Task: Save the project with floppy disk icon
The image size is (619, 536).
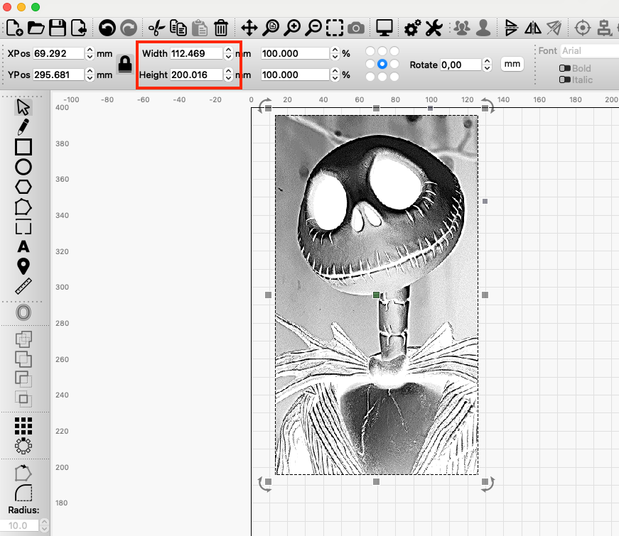Action: click(58, 28)
